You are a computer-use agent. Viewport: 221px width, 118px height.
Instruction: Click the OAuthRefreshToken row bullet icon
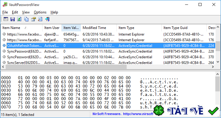(x=4, y=45)
